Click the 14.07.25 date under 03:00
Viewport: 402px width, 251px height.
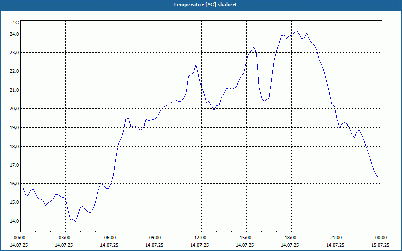coord(64,245)
